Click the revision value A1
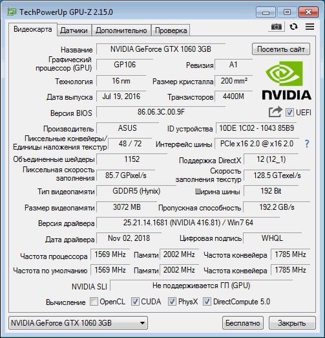The width and height of the screenshot is (325, 338). coord(233,65)
